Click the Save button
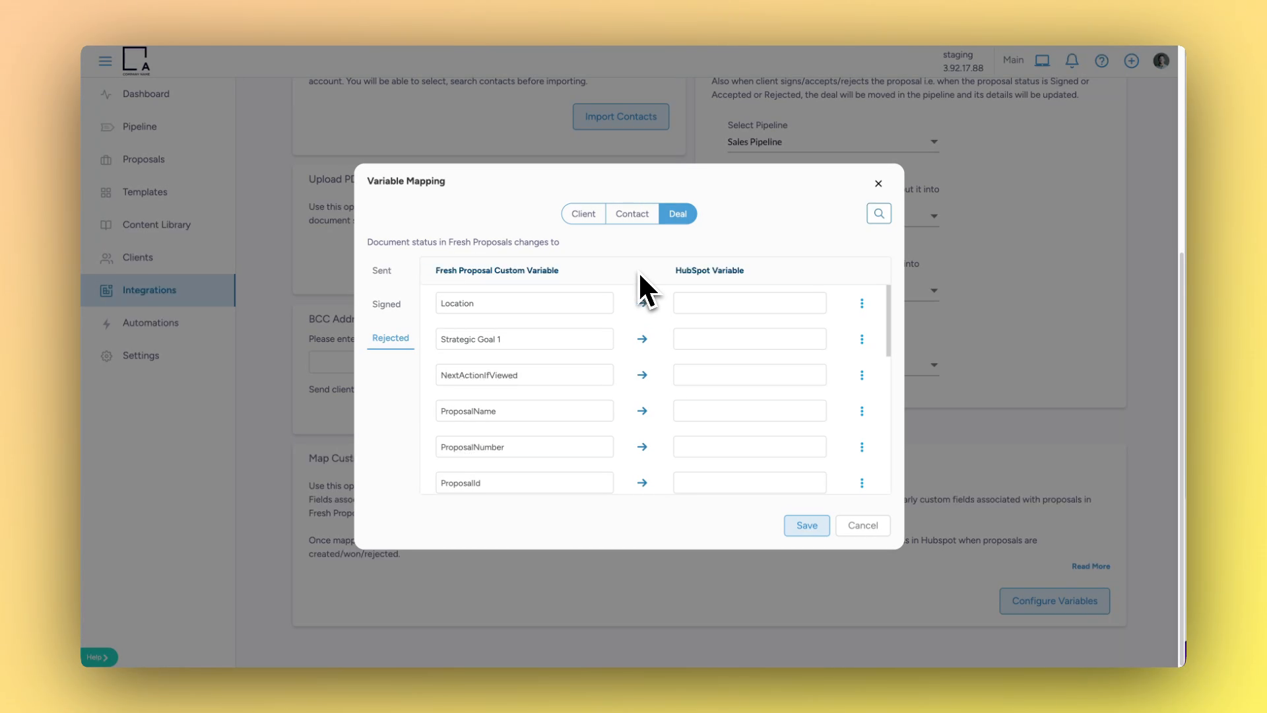 (806, 526)
